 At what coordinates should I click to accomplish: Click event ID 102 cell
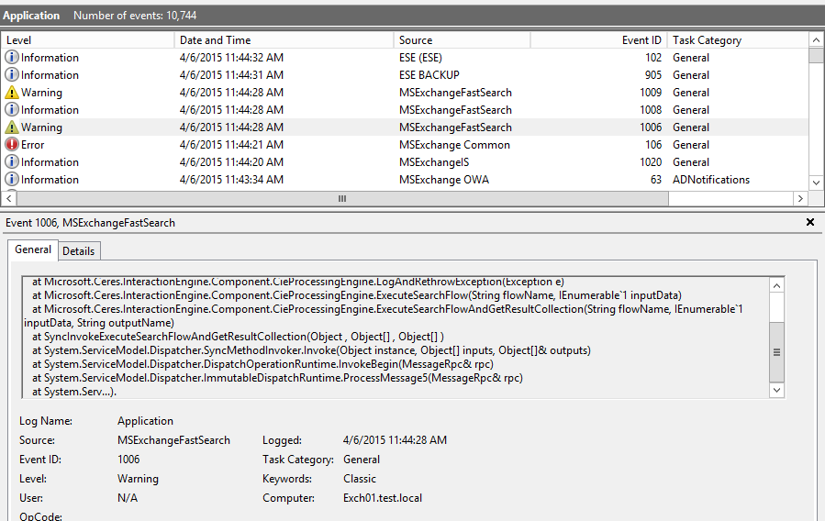click(653, 57)
